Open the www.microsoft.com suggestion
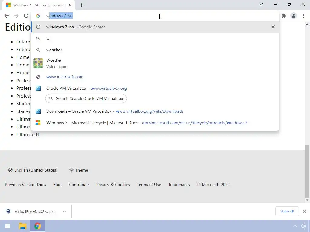This screenshot has width=310, height=232. (155, 77)
